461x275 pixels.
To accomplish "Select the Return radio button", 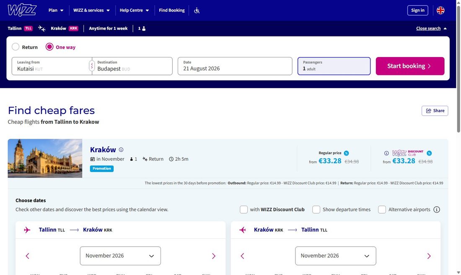I will [x=16, y=47].
